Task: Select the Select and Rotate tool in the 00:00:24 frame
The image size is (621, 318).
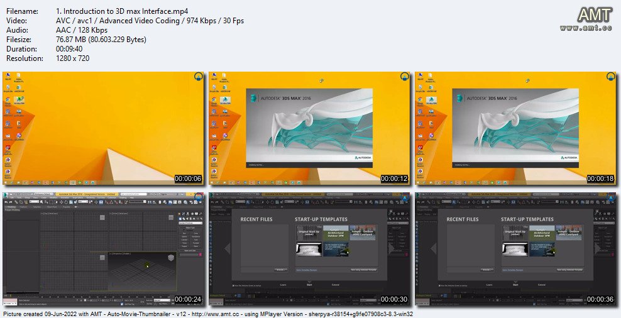Action: click(66, 202)
